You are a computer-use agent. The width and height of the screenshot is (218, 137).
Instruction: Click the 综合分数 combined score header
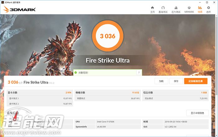(x=148, y=93)
